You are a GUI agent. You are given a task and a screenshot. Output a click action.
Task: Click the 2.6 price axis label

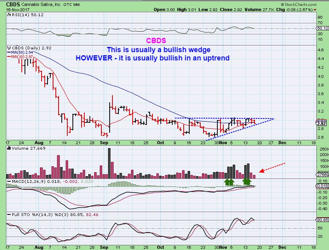click(x=321, y=137)
